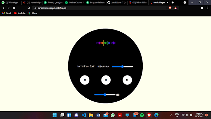211x119 pixels.
Task: Open the YouTube bookmark
Action: 20,13
